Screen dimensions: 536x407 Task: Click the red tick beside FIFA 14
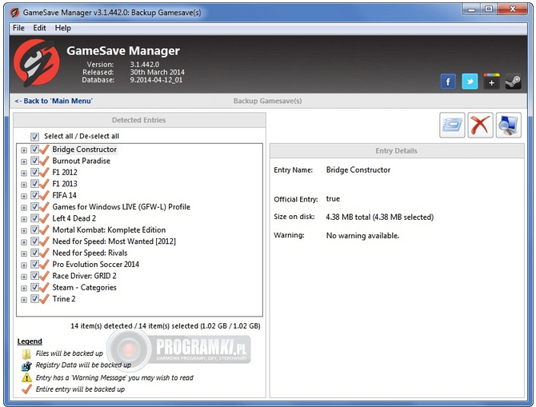[45, 195]
